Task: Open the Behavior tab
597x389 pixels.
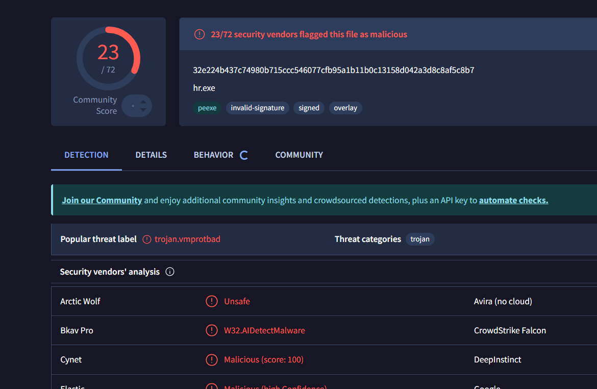Action: point(213,155)
